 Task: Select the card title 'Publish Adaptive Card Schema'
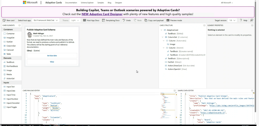coord(41,30)
